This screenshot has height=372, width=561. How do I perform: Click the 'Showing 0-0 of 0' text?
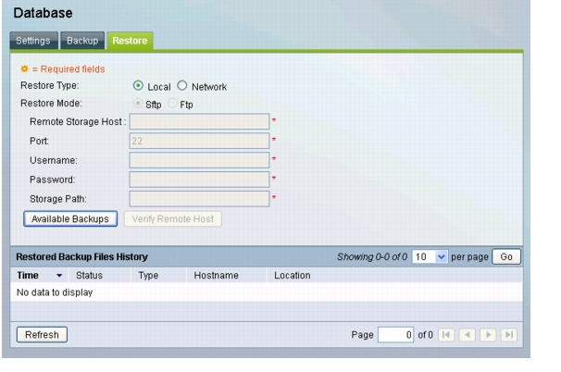[372, 257]
